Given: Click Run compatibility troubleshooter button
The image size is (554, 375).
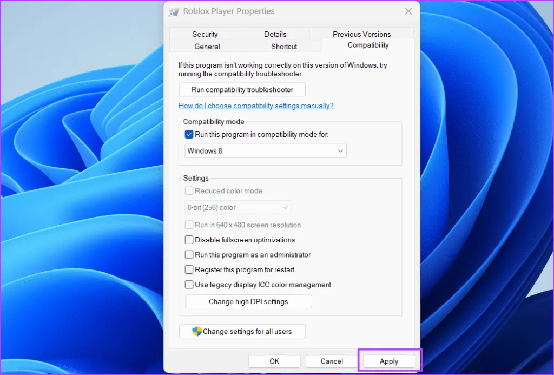Looking at the screenshot, I should click(x=242, y=90).
